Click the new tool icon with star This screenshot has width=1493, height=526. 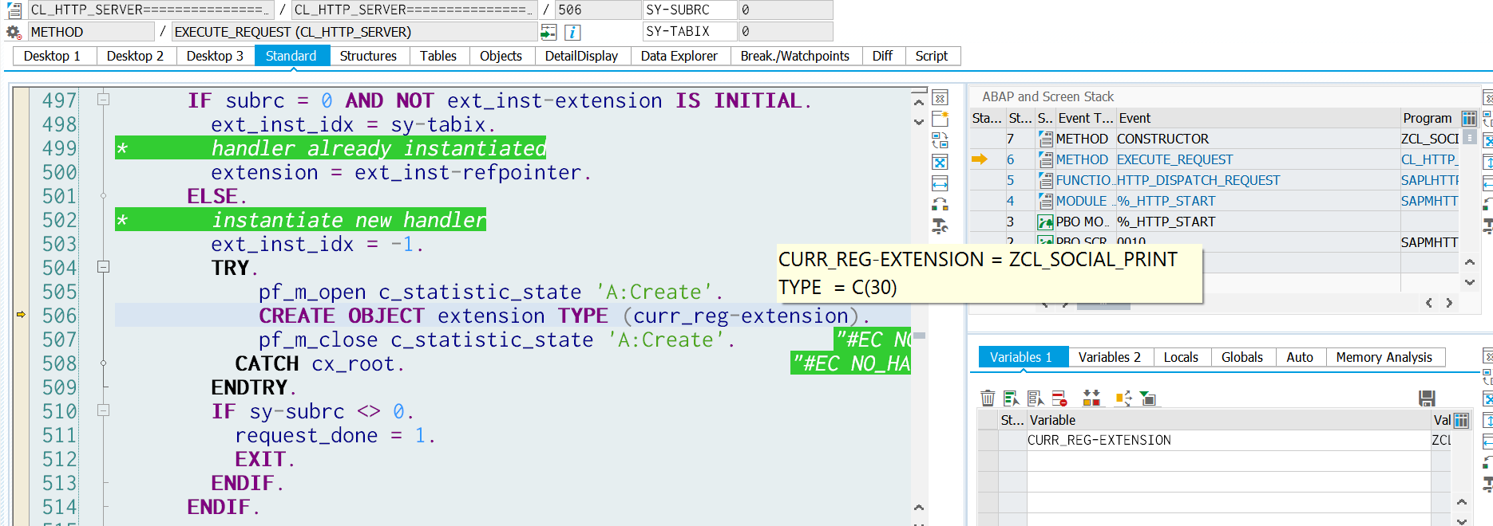(940, 119)
